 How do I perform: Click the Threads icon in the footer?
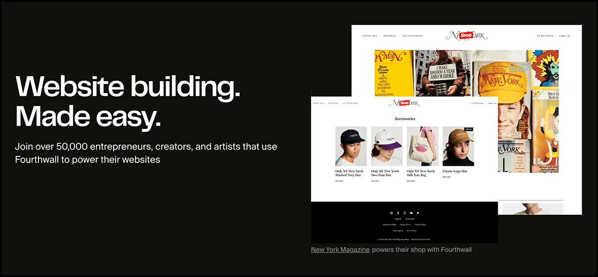coord(405,213)
